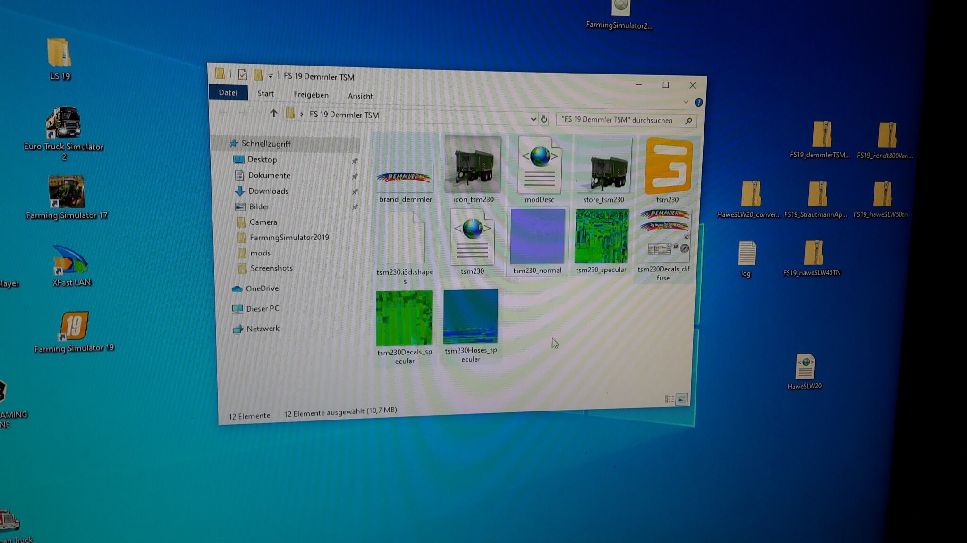Open the tsm230 GIANTS editor file icon
967x543 pixels.
pos(668,166)
